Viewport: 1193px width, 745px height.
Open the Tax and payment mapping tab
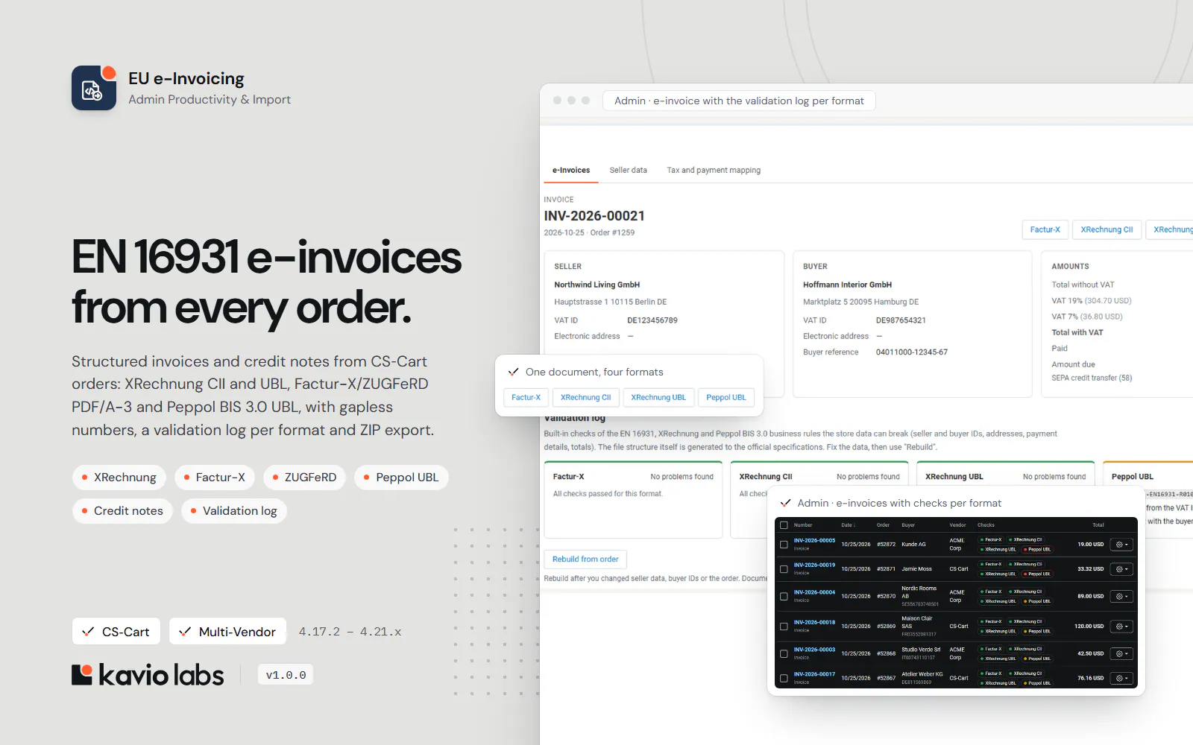click(714, 171)
